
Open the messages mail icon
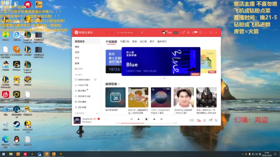tap(194, 32)
